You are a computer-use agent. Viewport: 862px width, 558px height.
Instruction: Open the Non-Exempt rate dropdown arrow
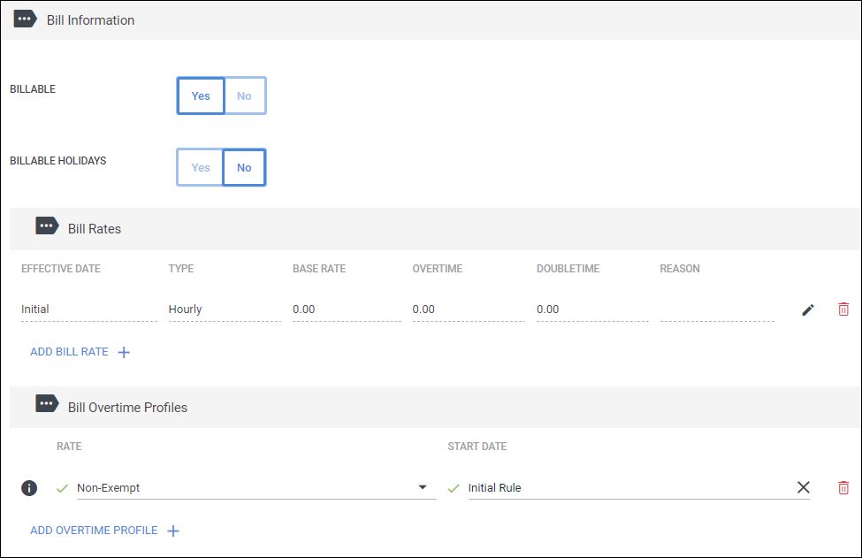pos(423,487)
